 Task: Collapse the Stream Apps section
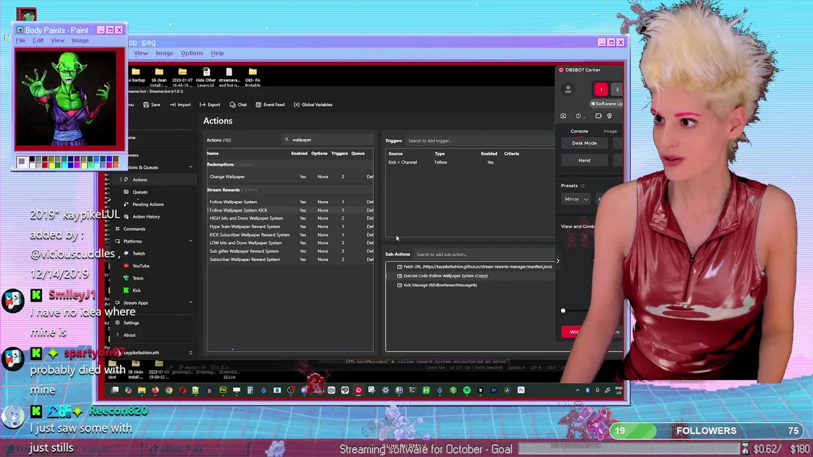click(x=191, y=303)
